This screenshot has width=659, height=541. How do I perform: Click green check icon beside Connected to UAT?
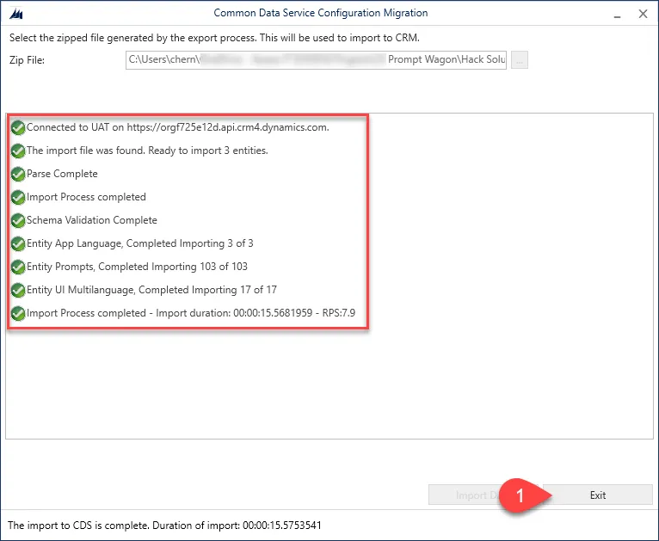click(18, 127)
